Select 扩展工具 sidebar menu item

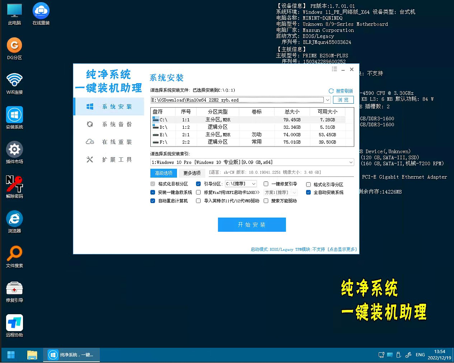click(109, 159)
